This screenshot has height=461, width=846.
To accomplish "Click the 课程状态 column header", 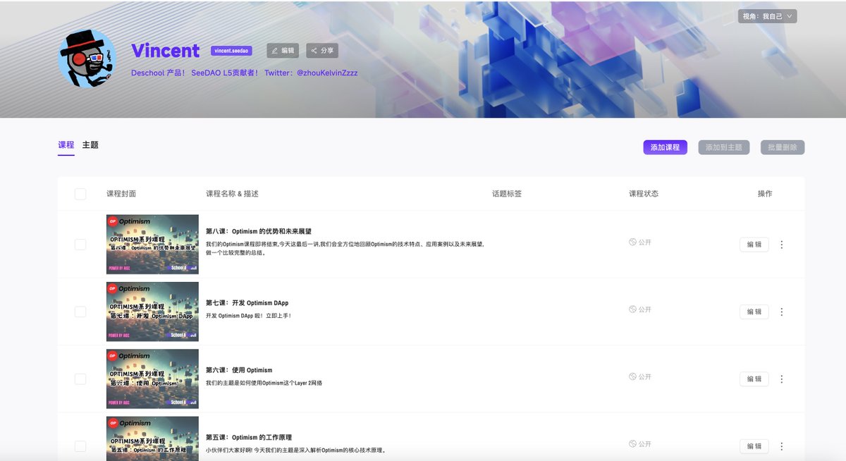I will 644,194.
